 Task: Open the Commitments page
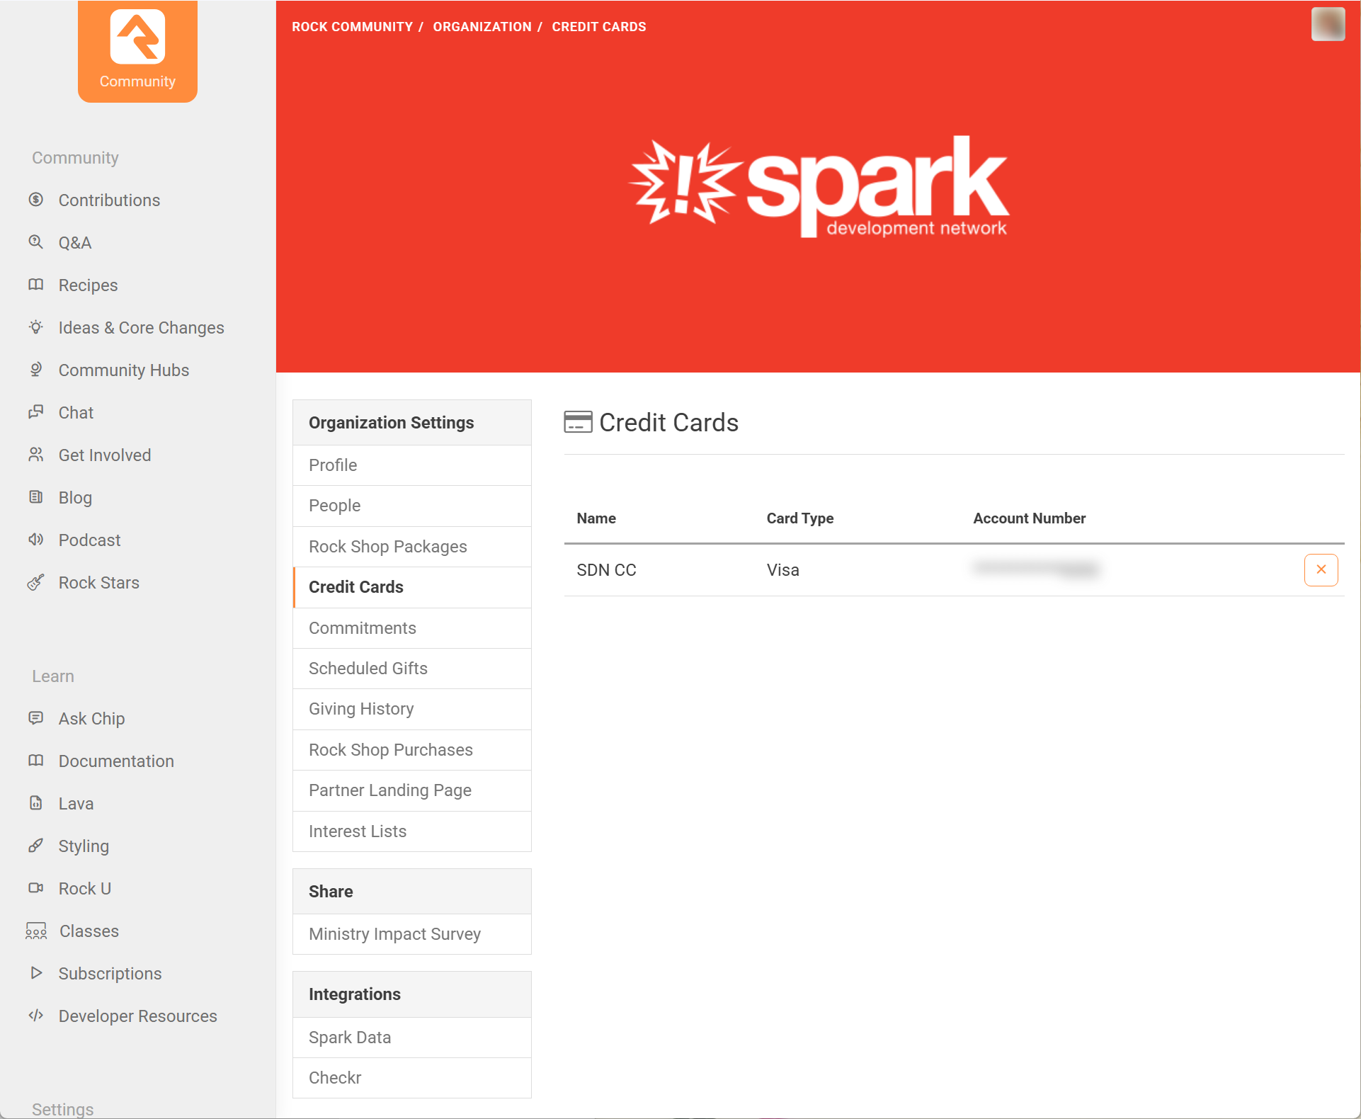(412, 628)
